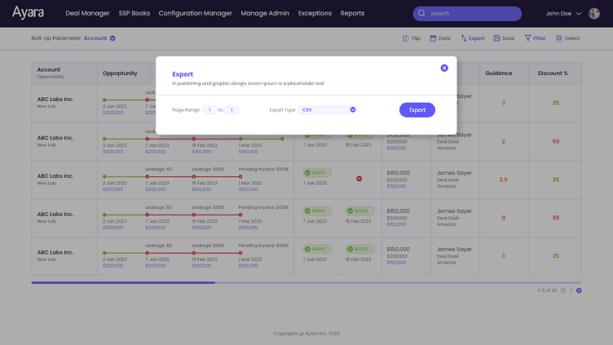Viewport: 613px width, 345px height.
Task: Click the red minus status icon
Action: 359,179
